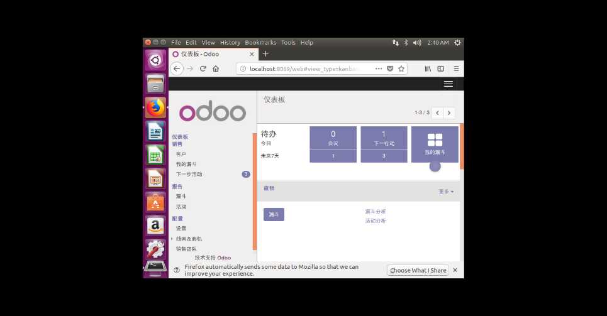The width and height of the screenshot is (607, 316).
Task: Select 销售团队 in sidebar
Action: click(186, 249)
